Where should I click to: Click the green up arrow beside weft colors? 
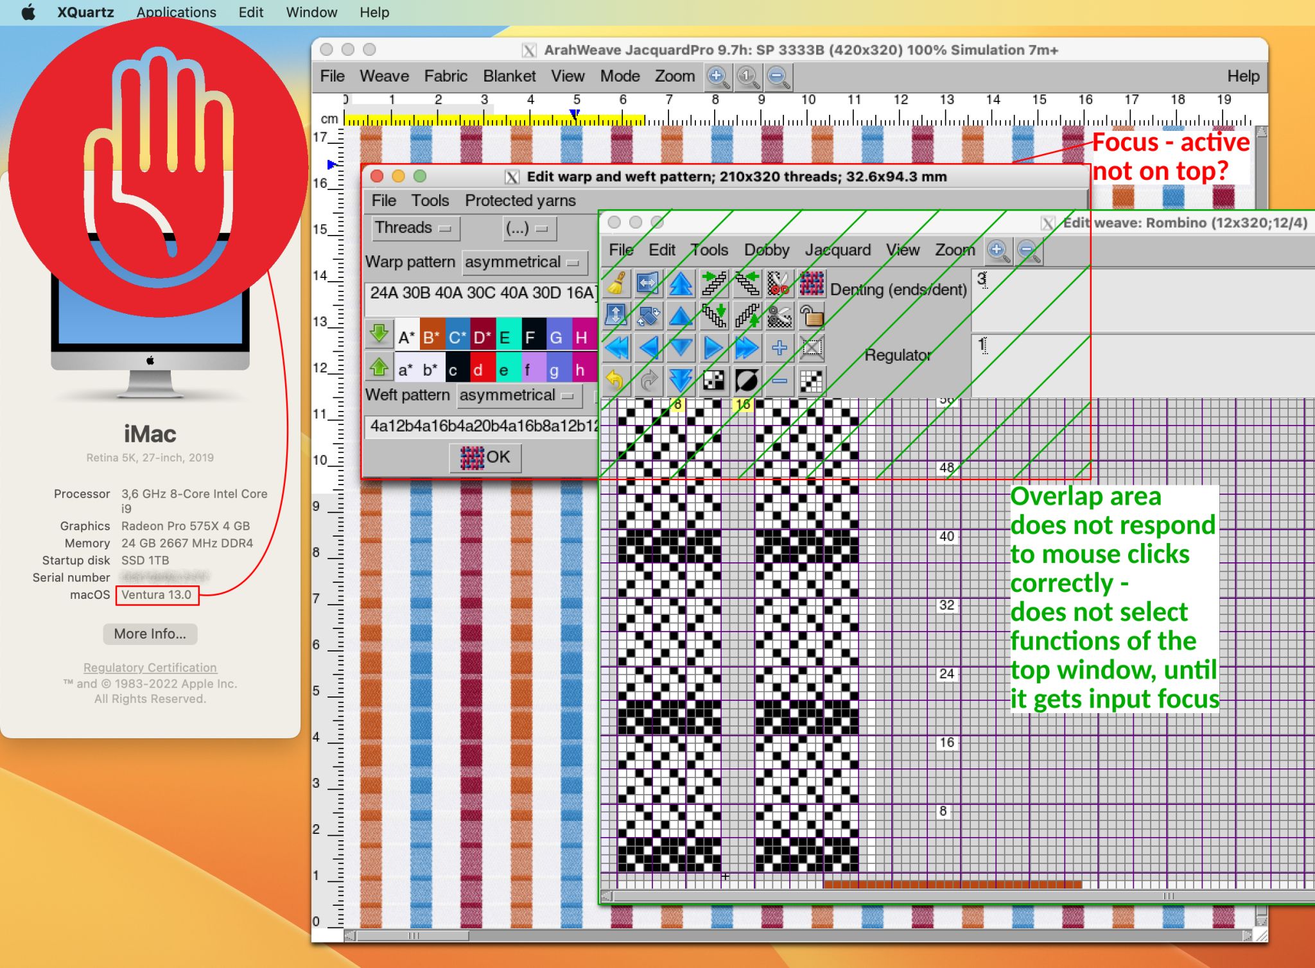[379, 367]
